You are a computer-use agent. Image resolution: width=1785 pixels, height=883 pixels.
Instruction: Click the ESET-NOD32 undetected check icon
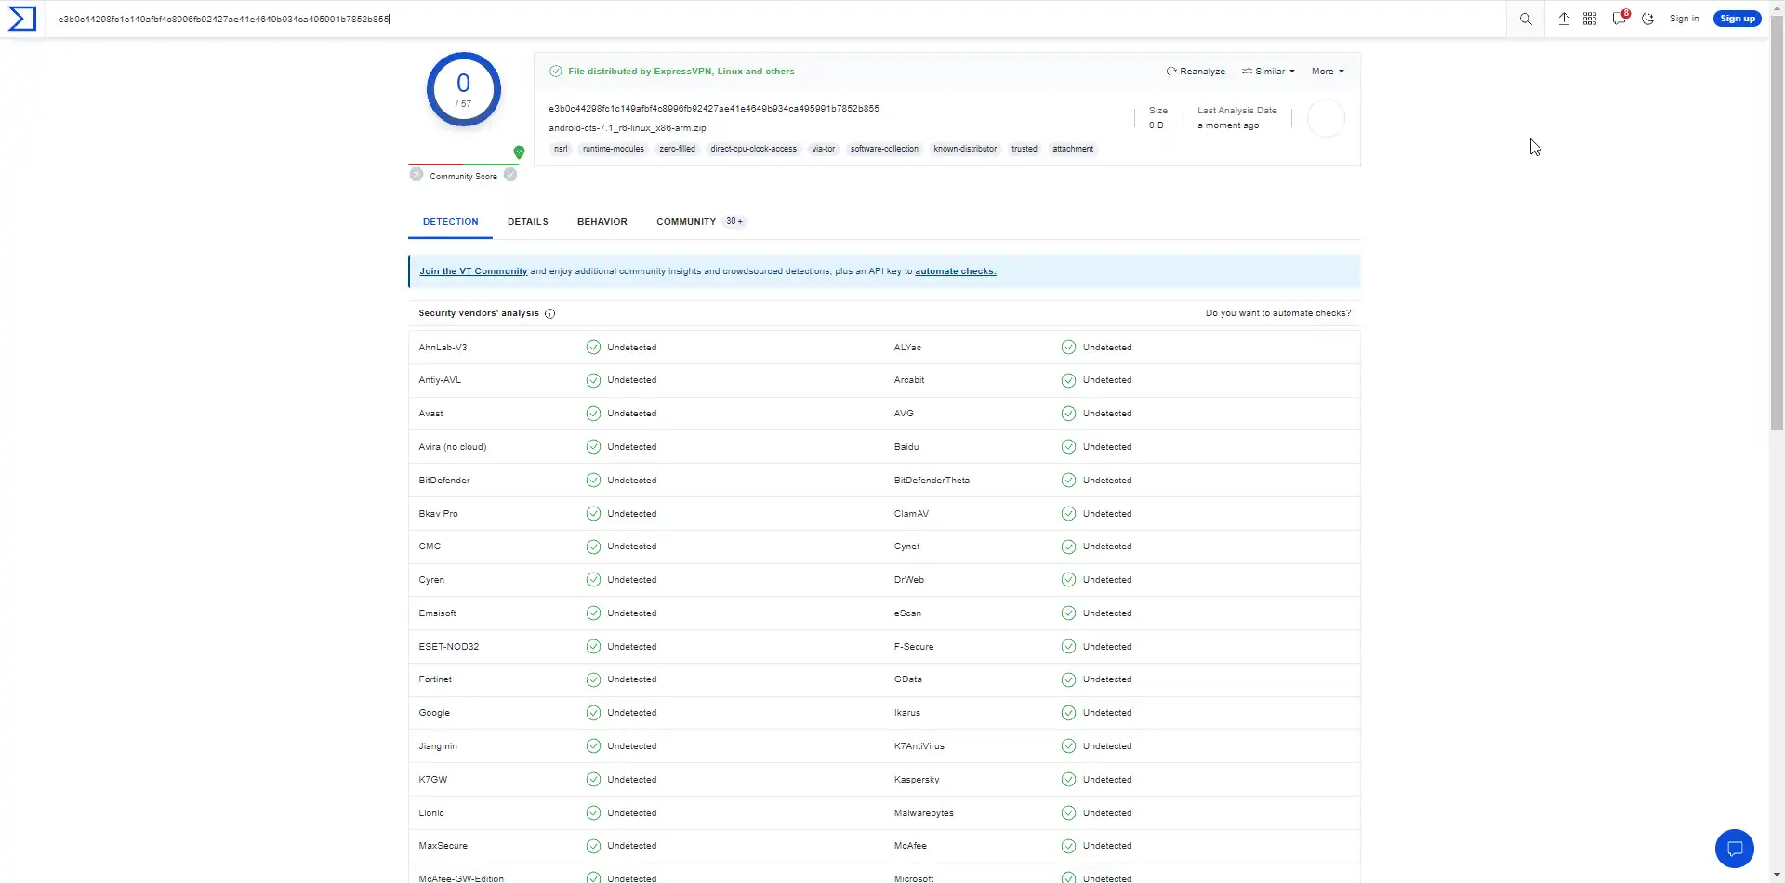coord(593,647)
